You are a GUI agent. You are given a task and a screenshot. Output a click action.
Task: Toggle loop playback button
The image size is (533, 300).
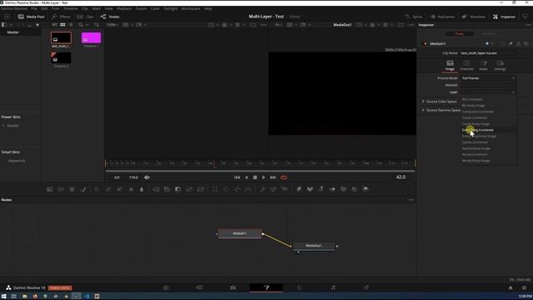pos(283,177)
